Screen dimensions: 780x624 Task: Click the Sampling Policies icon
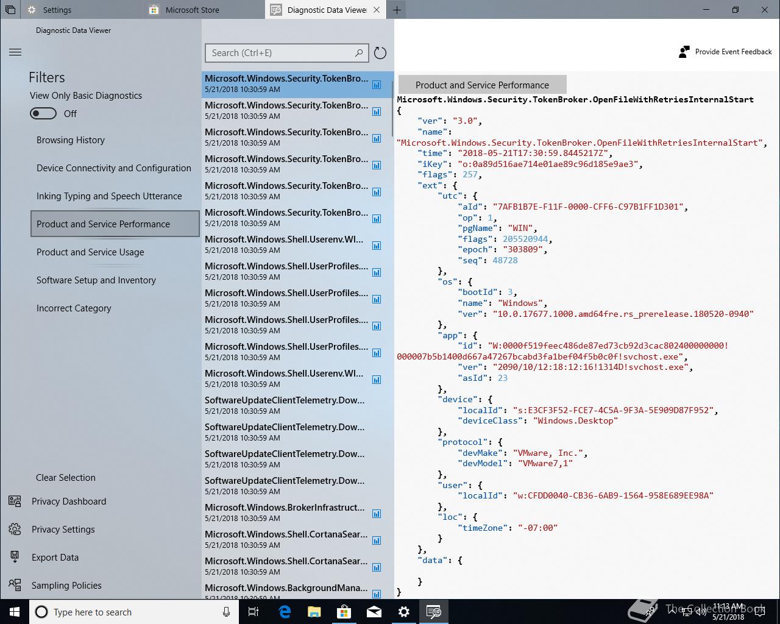click(x=15, y=585)
